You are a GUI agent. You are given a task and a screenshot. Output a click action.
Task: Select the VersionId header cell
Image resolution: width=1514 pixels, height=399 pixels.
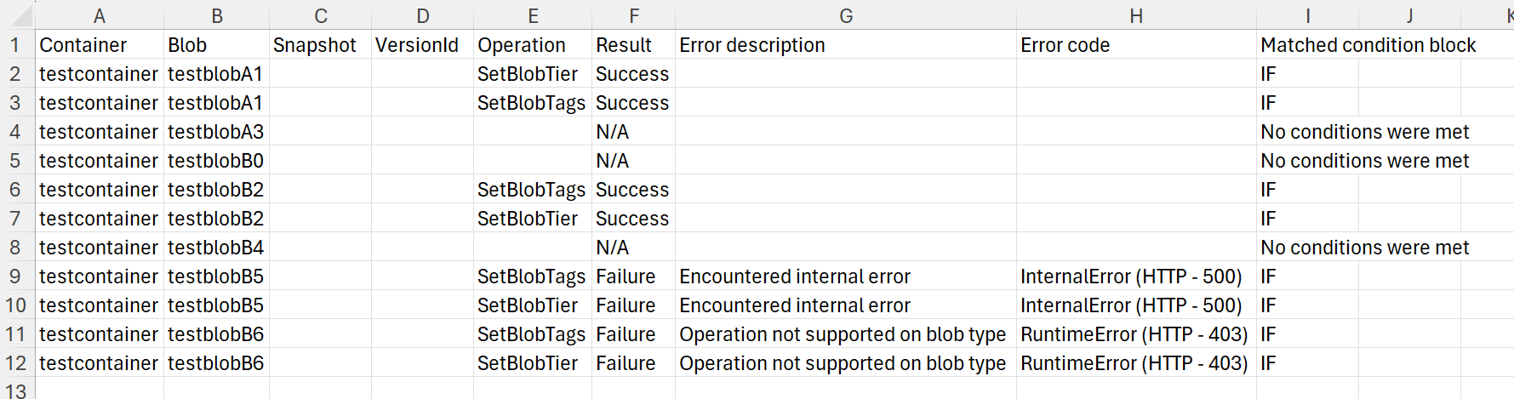tap(422, 45)
